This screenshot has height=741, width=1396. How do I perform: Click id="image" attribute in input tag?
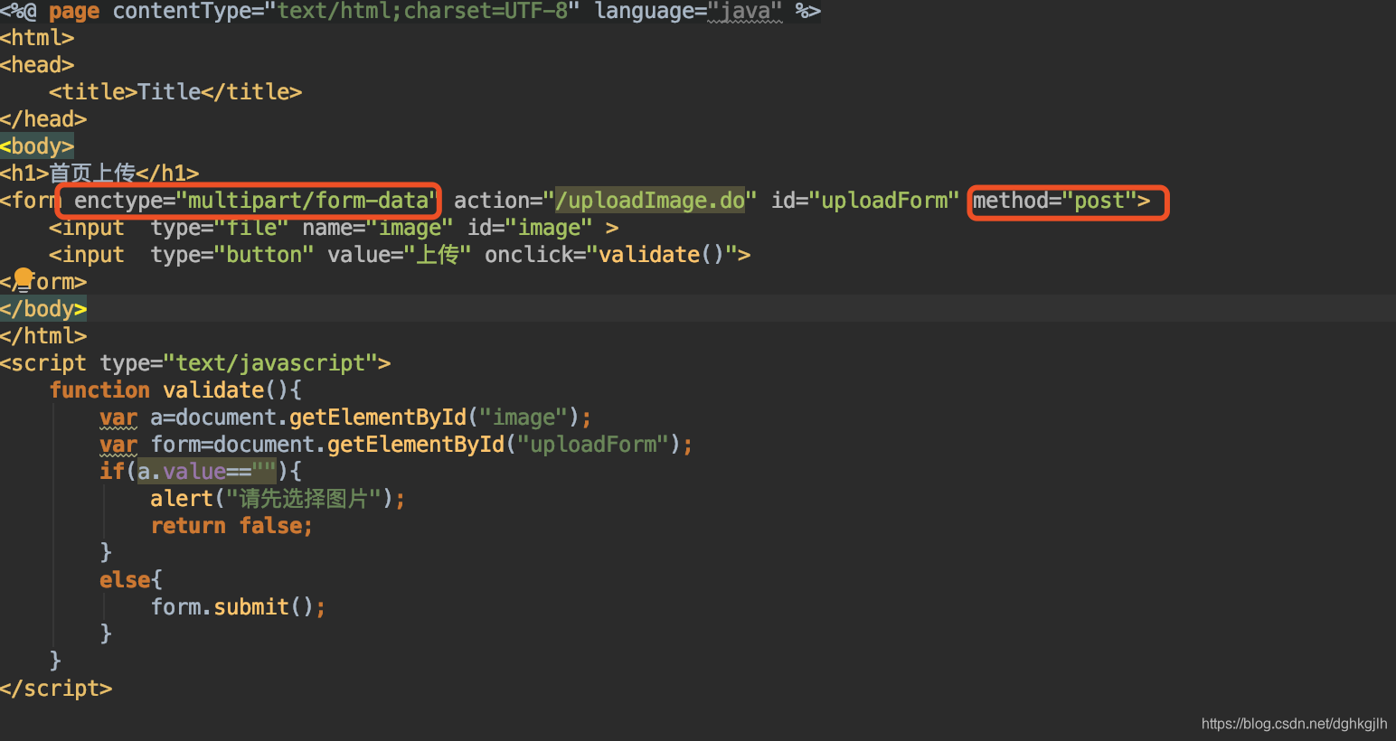coord(530,228)
